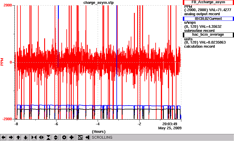Click the -4 hours x-axis tick label
The width and height of the screenshot is (234, 141).
[x=98, y=124]
